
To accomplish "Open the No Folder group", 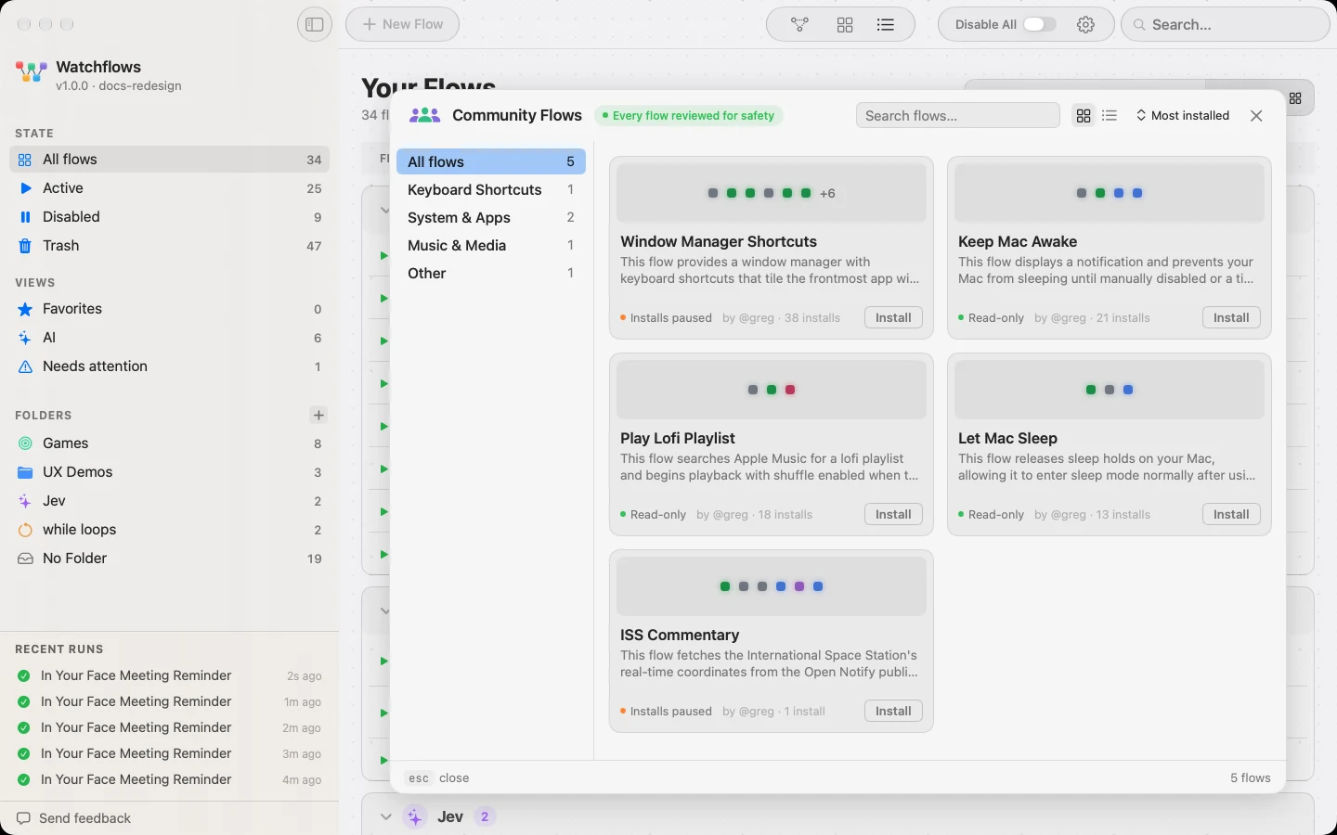I will (x=169, y=559).
